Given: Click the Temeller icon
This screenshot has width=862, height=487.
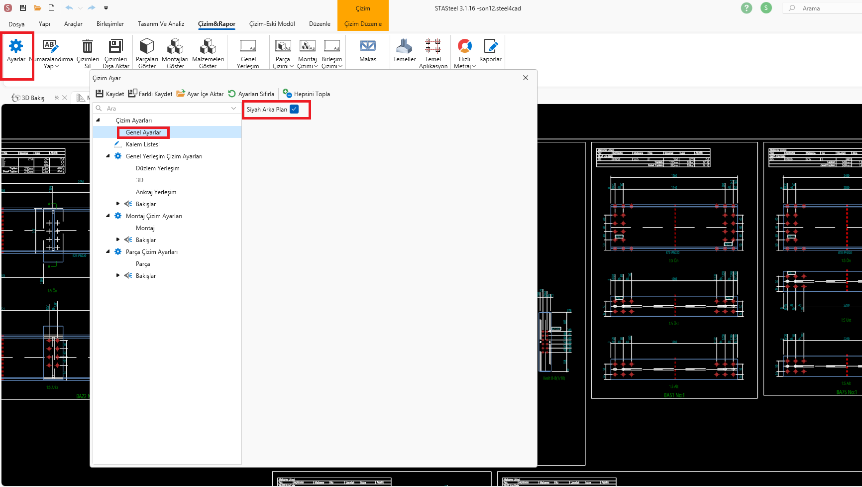Looking at the screenshot, I should (404, 47).
